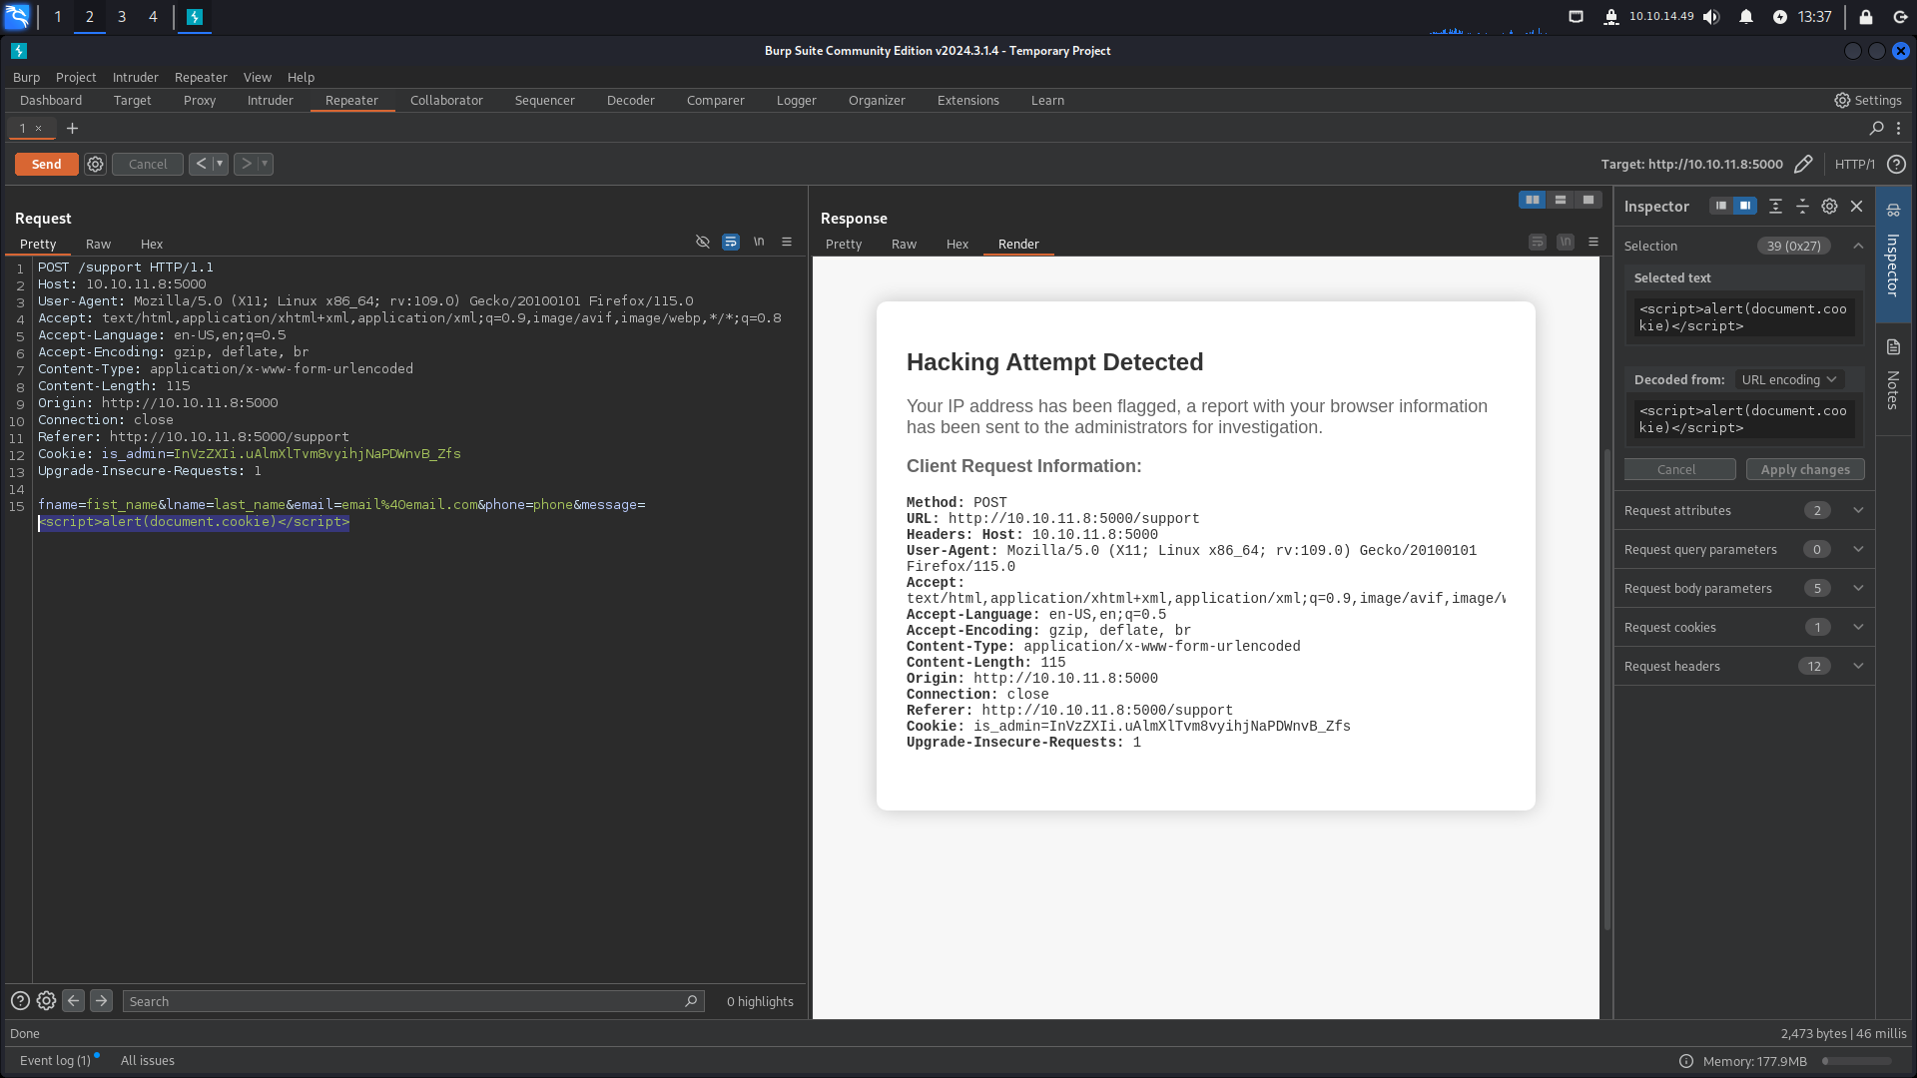The height and width of the screenshot is (1078, 1917).
Task: Close Repeater tab 1
Action: click(x=38, y=128)
